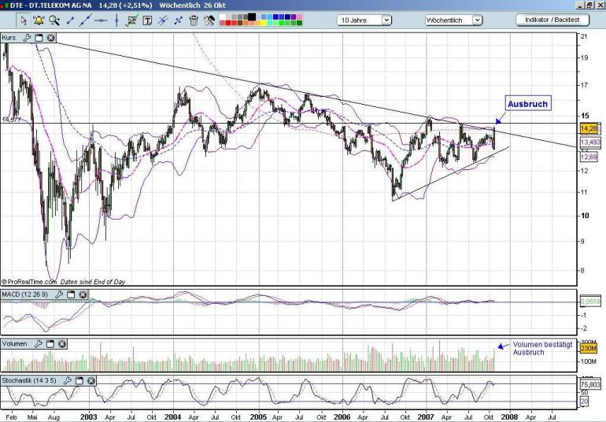This screenshot has width=606, height=422.
Task: Open the alarm bell tool
Action: pos(39,20)
